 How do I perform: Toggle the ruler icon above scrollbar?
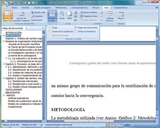coord(157,27)
